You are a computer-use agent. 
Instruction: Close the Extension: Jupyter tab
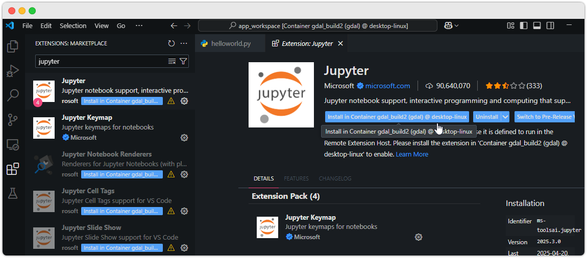340,43
